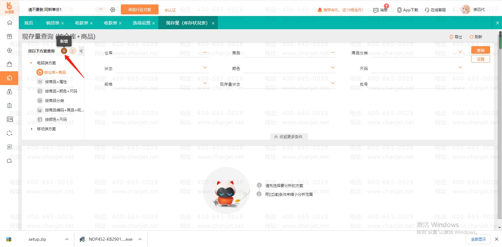The height and width of the screenshot is (247, 502).
Task: Collapse the scheme panel with double-chevron
Action: (81, 51)
